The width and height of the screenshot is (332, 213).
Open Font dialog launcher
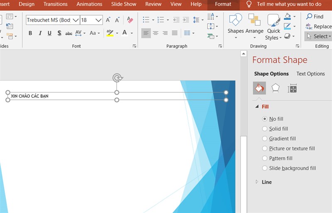coord(134,46)
